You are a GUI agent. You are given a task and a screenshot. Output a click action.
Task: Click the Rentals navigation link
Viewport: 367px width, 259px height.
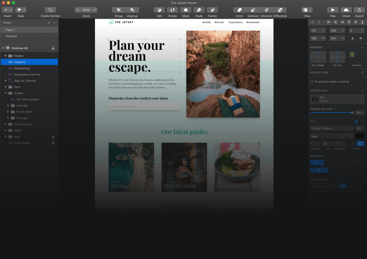pyautogui.click(x=207, y=22)
